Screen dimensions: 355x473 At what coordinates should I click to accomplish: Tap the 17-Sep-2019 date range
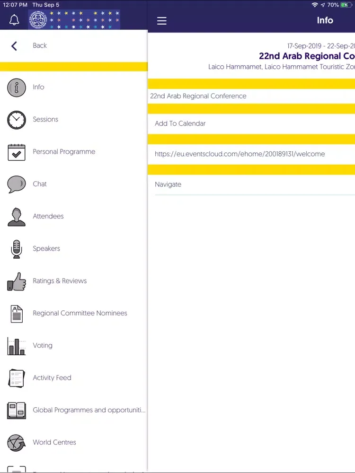tap(321, 46)
